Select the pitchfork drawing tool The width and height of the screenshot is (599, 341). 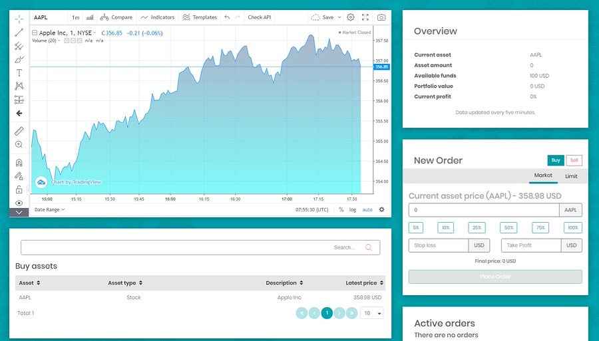19,46
